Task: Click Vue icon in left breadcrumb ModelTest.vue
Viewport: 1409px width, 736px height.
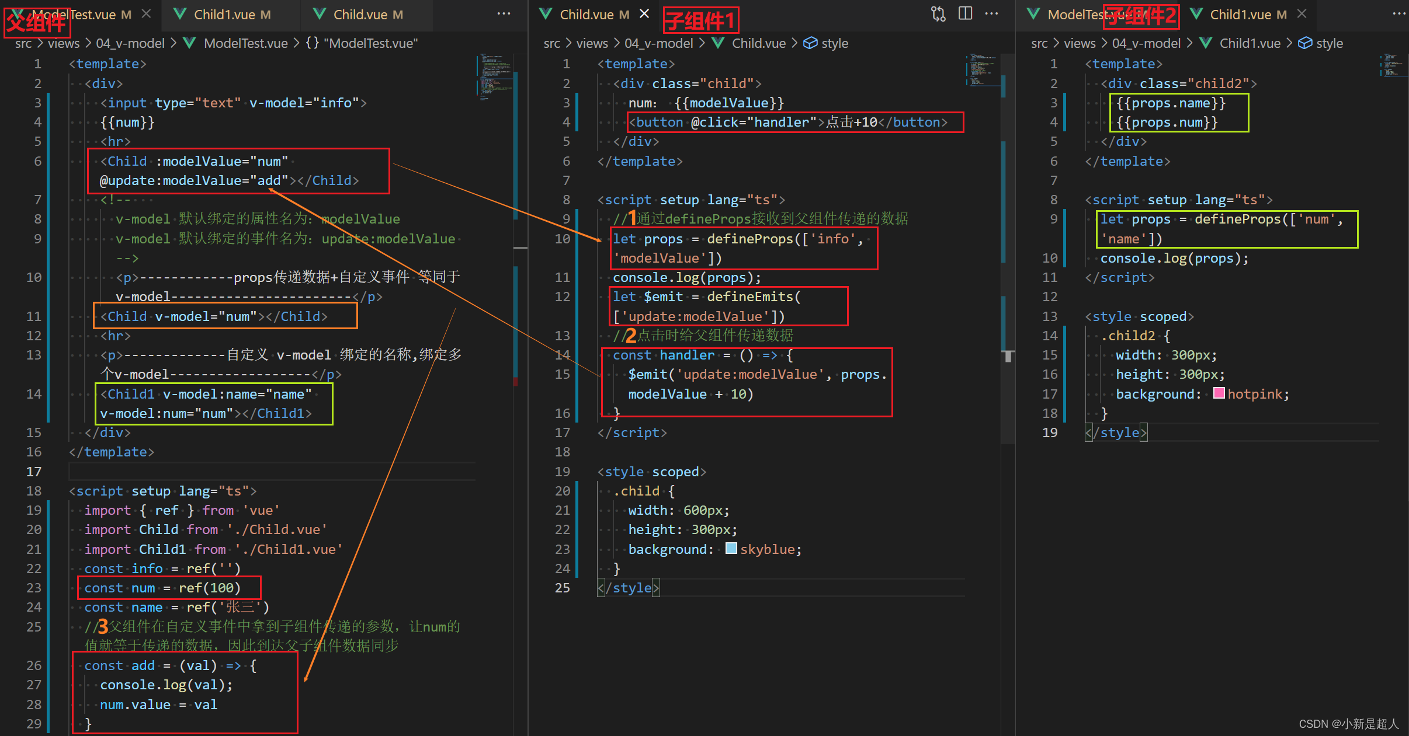Action: (189, 43)
